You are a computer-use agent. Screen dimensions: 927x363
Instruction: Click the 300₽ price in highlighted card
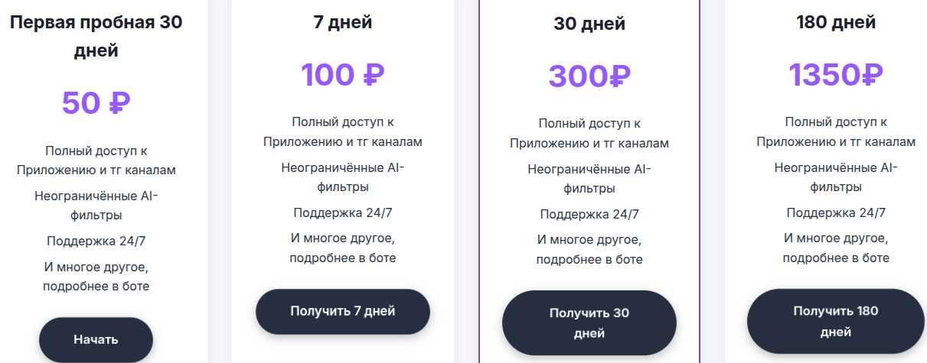click(589, 76)
